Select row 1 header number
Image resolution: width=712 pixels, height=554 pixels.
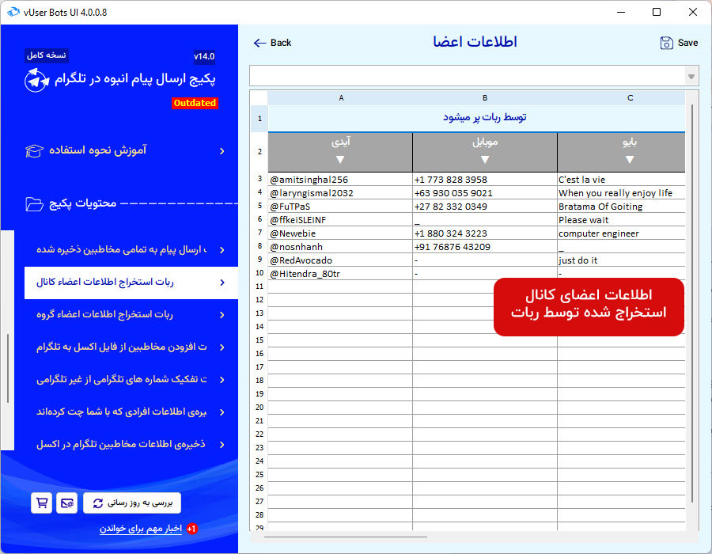(259, 119)
